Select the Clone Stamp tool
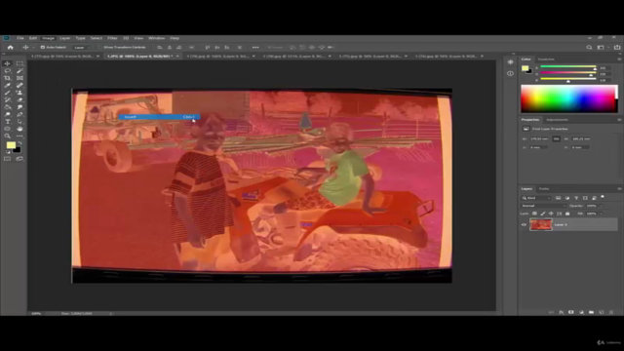The width and height of the screenshot is (624, 351). click(x=19, y=93)
